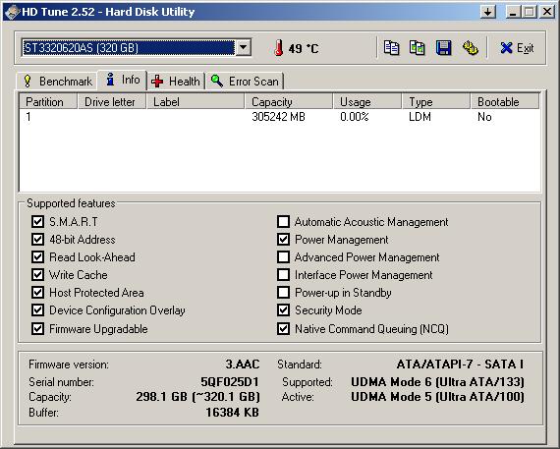Toggle the S.M.A.R.T checkbox
Viewport: 560px width, 449px height.
click(37, 221)
